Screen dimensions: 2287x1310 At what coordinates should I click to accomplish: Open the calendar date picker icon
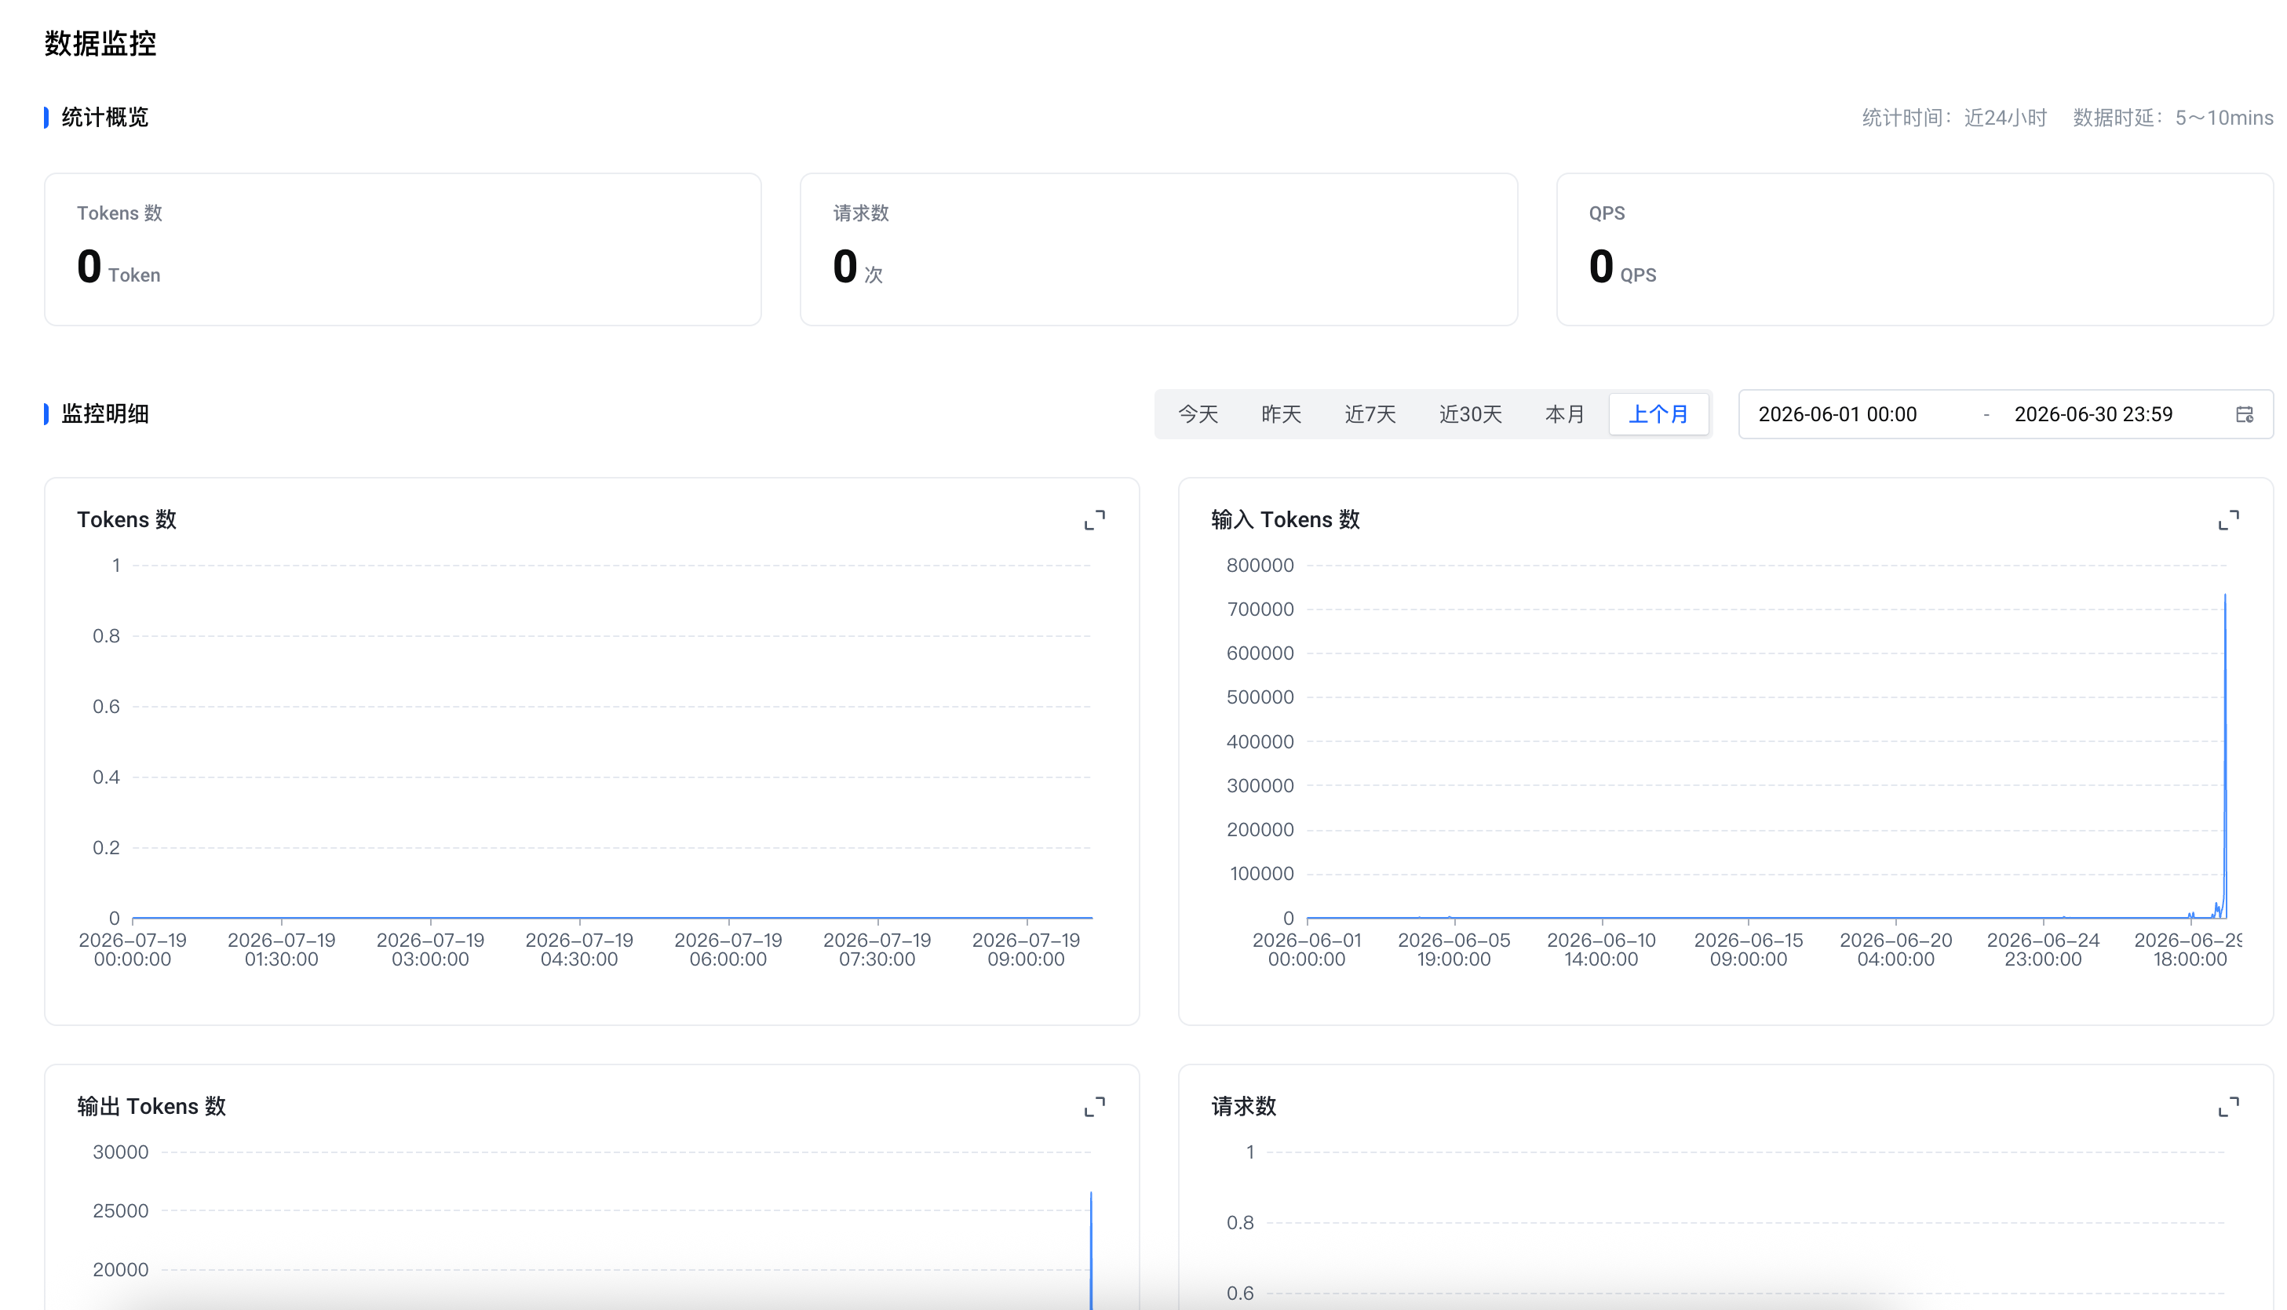coord(2244,414)
